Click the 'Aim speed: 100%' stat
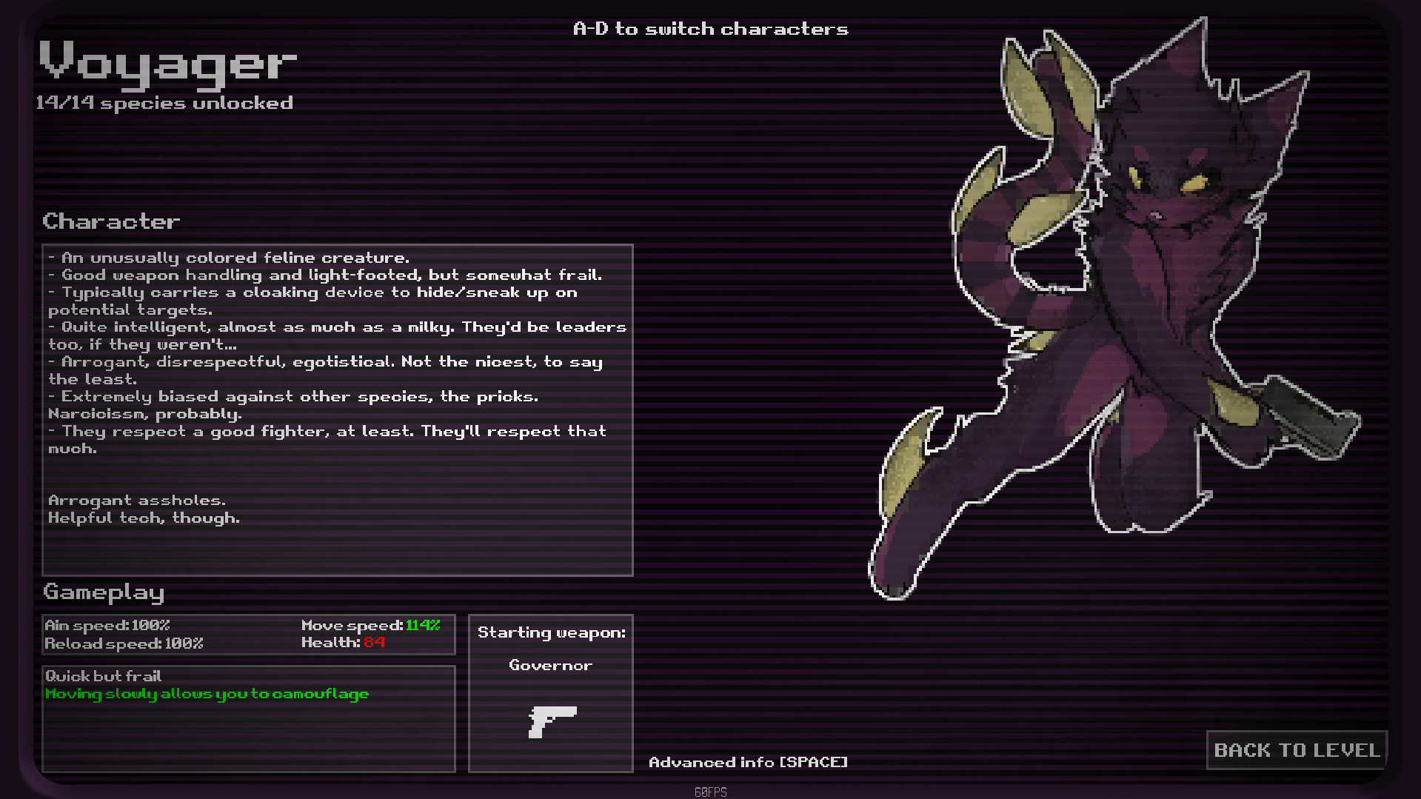 [x=107, y=625]
